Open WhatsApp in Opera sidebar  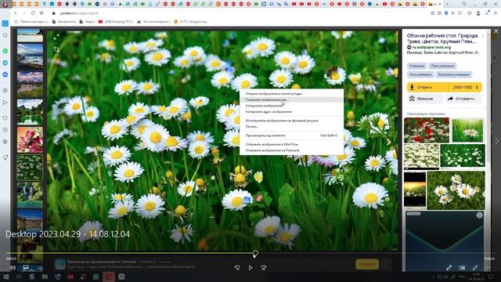pyautogui.click(x=5, y=51)
